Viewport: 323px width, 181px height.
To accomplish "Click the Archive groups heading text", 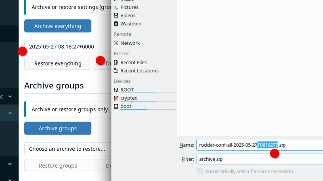I will [x=54, y=86].
